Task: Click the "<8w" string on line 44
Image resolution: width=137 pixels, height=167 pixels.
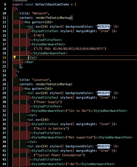Action: (x=72, y=164)
